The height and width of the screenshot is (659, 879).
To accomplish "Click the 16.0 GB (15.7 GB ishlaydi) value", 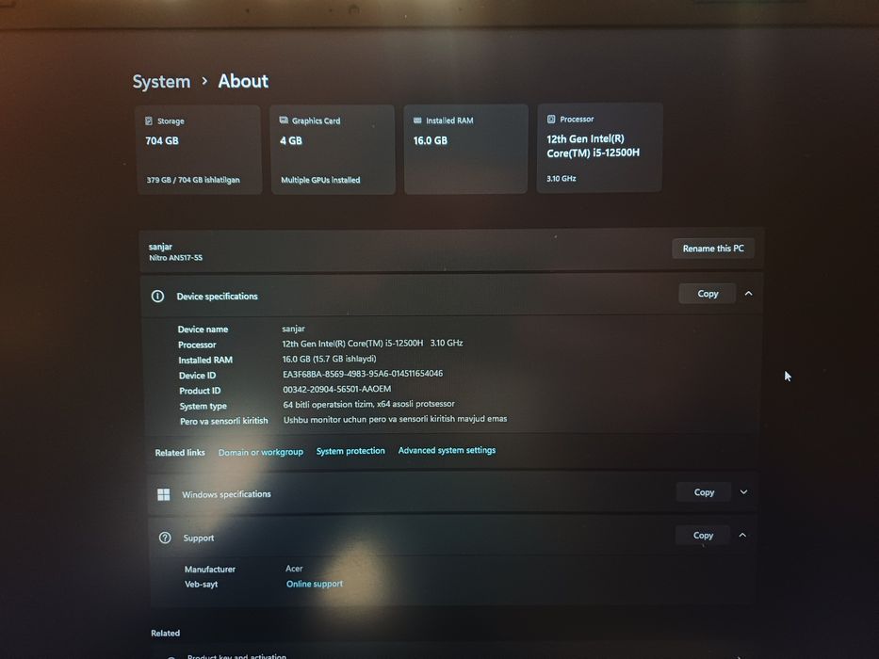I will point(329,359).
